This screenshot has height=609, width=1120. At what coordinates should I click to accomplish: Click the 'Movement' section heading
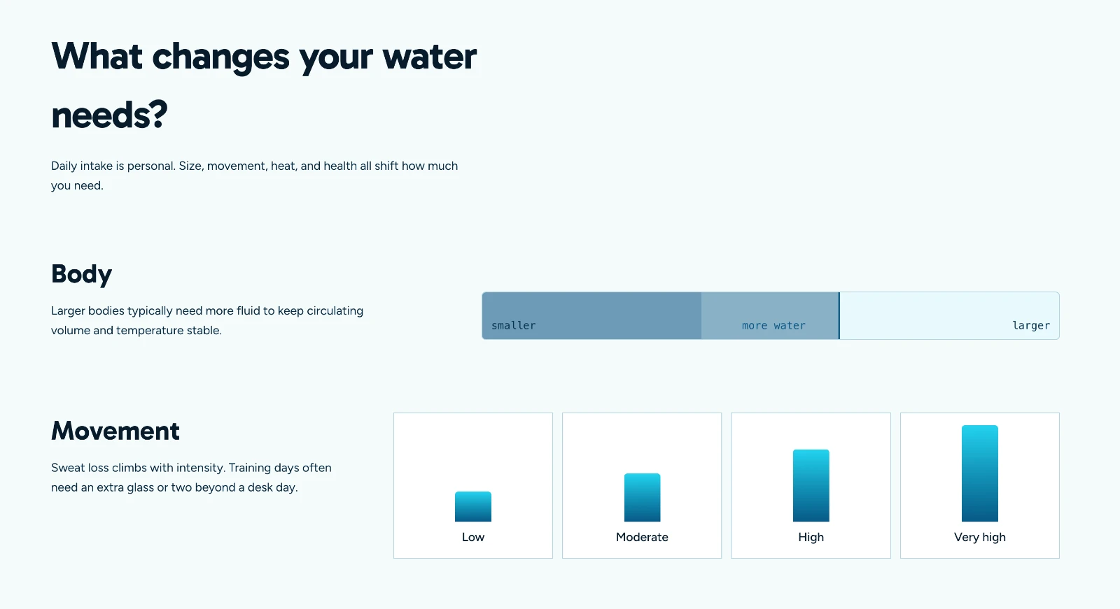point(115,431)
